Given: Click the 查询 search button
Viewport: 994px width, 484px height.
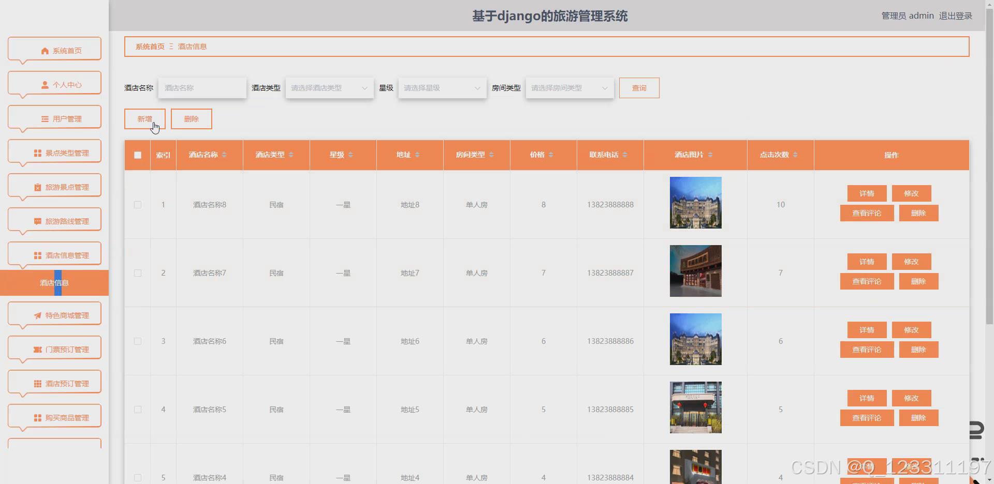Looking at the screenshot, I should 639,88.
